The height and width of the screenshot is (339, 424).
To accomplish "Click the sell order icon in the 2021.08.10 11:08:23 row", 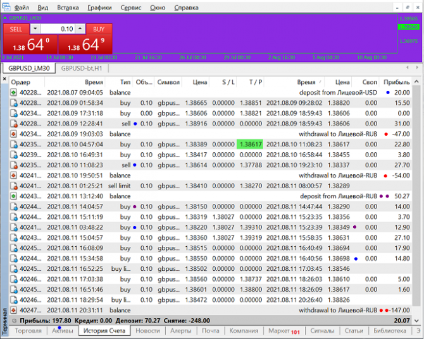I will (13, 165).
